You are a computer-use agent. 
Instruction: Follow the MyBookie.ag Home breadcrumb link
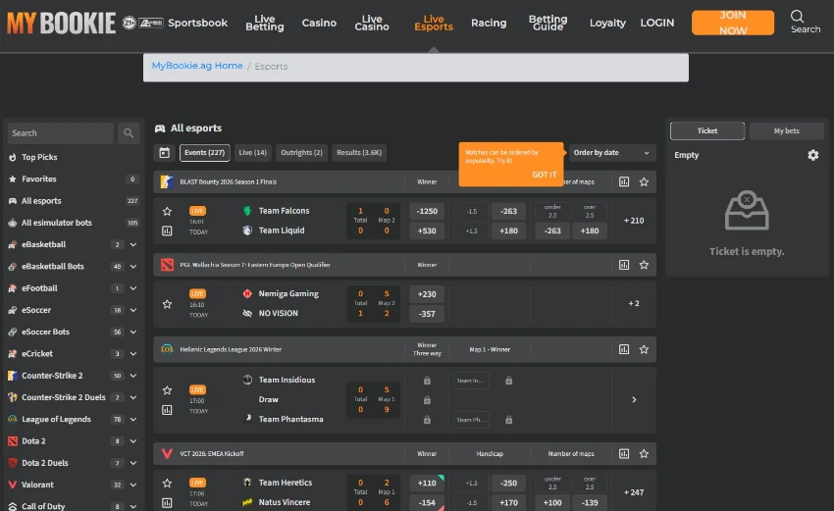[x=197, y=66]
